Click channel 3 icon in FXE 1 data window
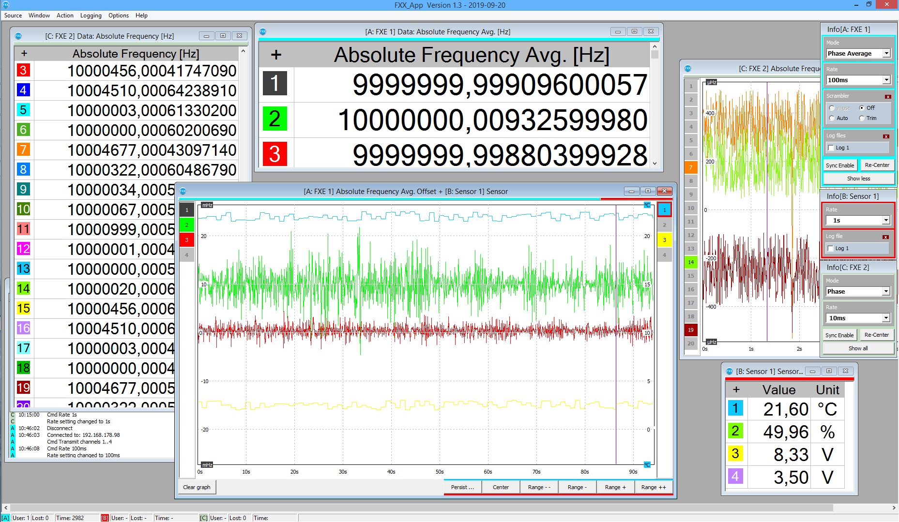Image resolution: width=899 pixels, height=522 pixels. tap(274, 154)
